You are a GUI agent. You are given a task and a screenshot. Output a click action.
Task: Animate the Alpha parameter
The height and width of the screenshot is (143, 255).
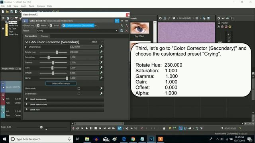[101, 78]
